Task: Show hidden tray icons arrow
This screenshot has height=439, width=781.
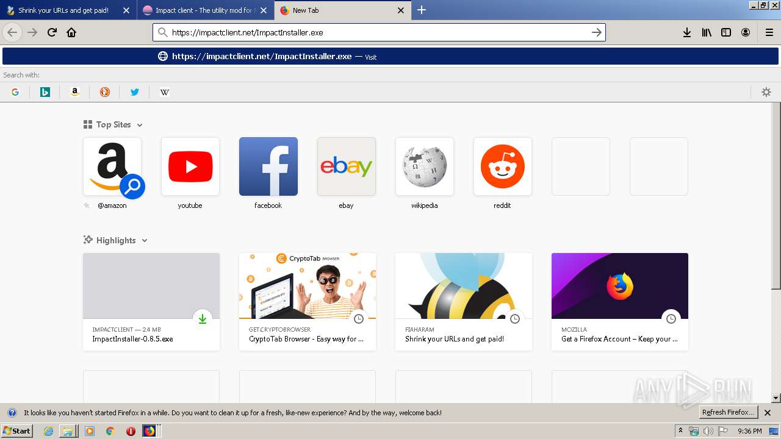Action: [681, 431]
